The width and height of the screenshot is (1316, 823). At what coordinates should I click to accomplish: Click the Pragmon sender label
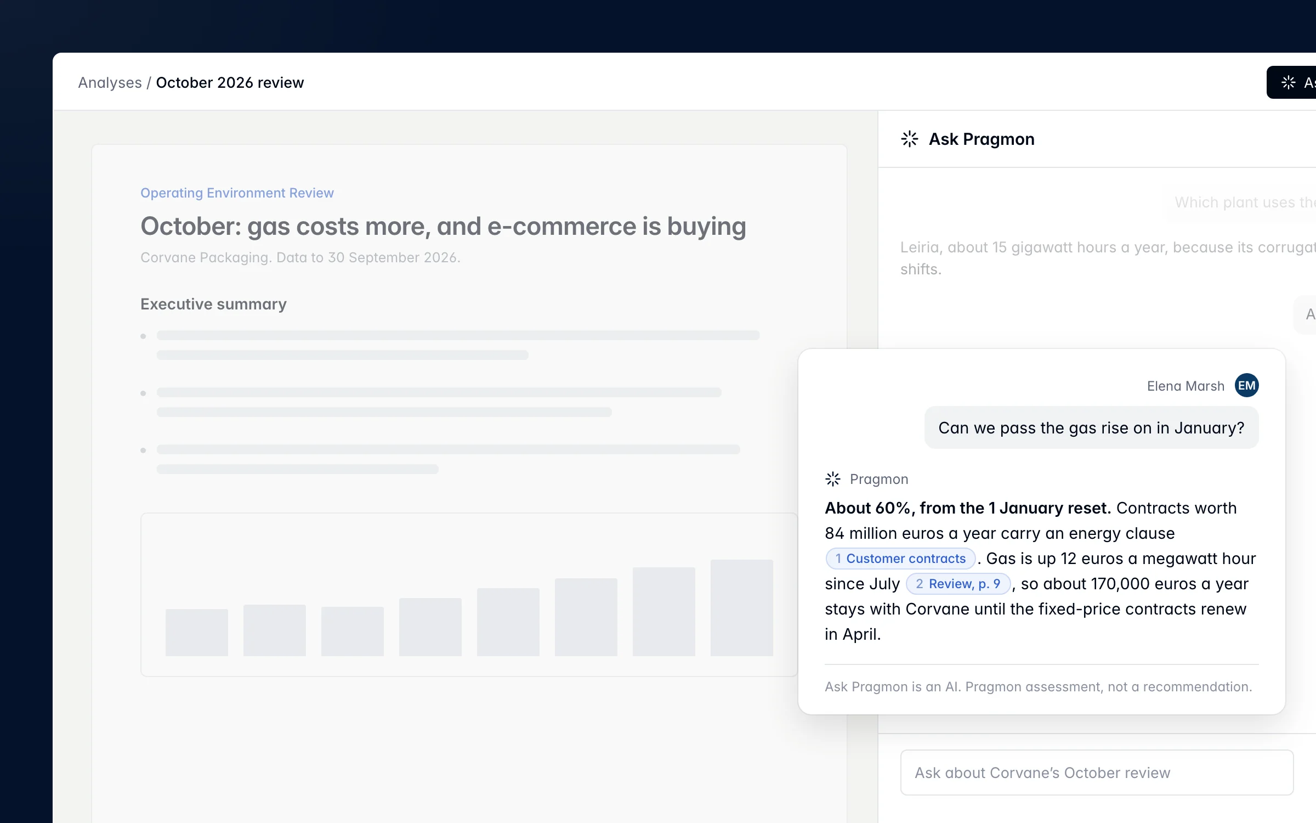tap(879, 479)
